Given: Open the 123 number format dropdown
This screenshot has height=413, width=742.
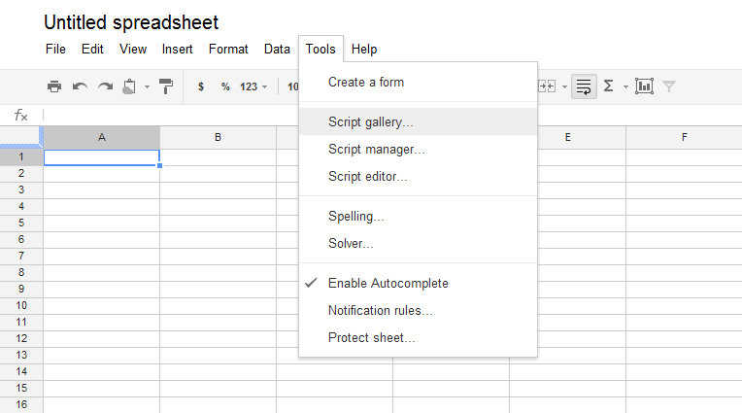Looking at the screenshot, I should (253, 86).
